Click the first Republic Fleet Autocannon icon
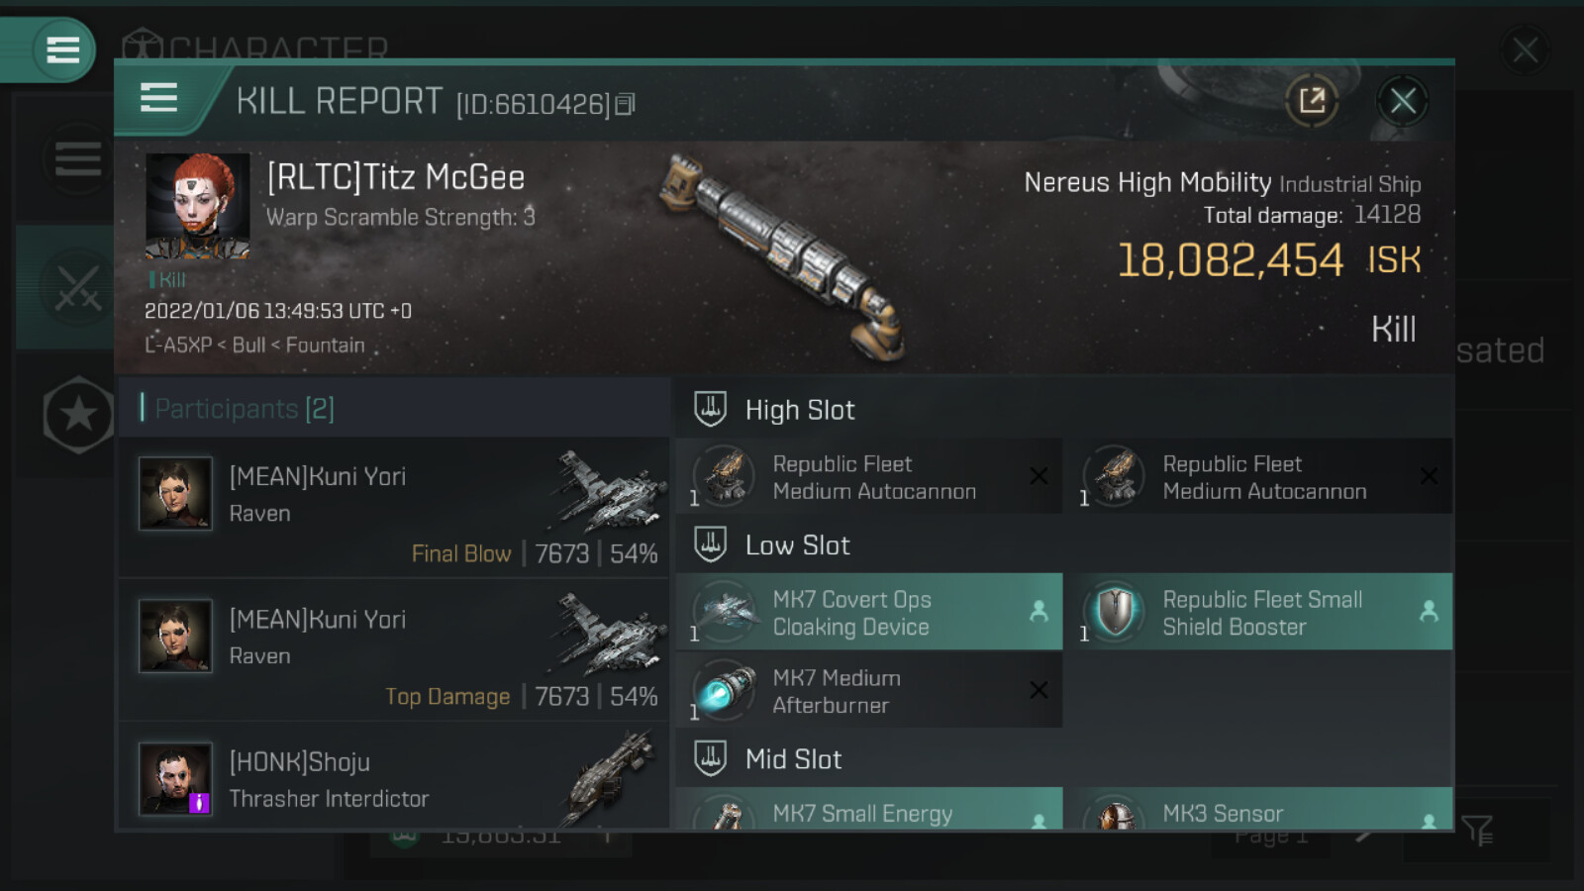Image resolution: width=1584 pixels, height=891 pixels. (725, 476)
